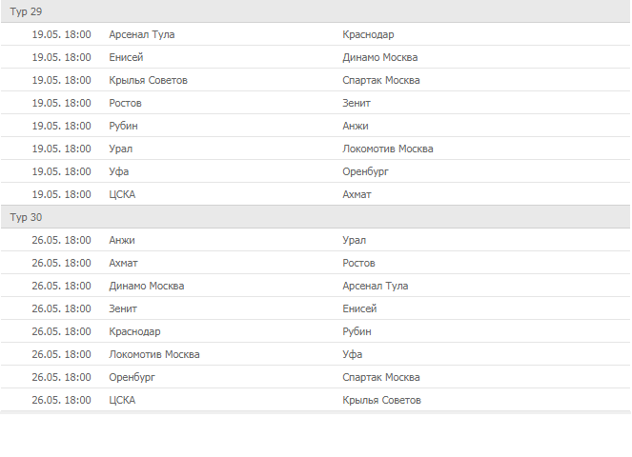Select away team Уфа in Тур 30
The image size is (632, 457).
point(353,354)
